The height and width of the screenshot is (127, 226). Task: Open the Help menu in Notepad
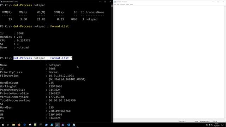coord(131,5)
